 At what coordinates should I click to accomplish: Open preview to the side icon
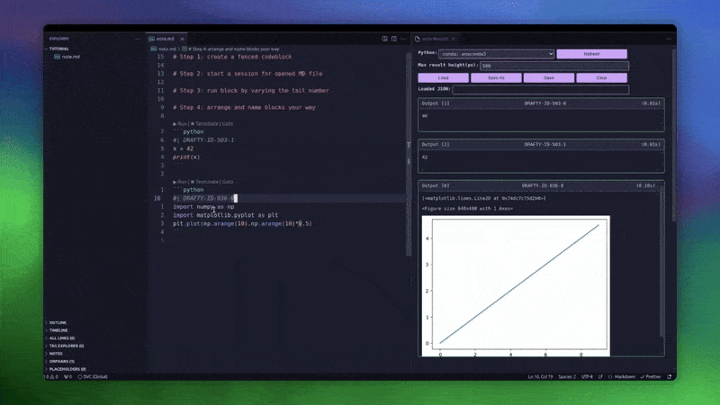coord(385,39)
